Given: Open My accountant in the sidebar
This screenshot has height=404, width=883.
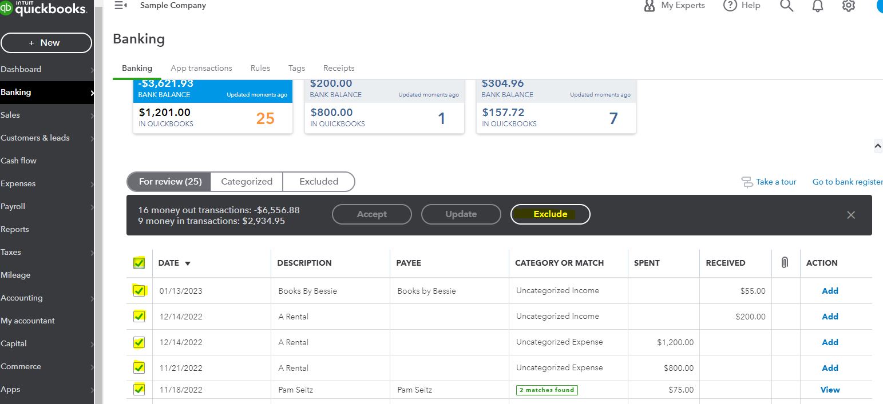Looking at the screenshot, I should [28, 321].
